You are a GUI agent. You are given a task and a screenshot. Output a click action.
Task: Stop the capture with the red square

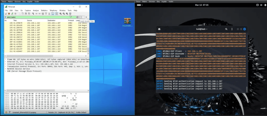pos(9,13)
